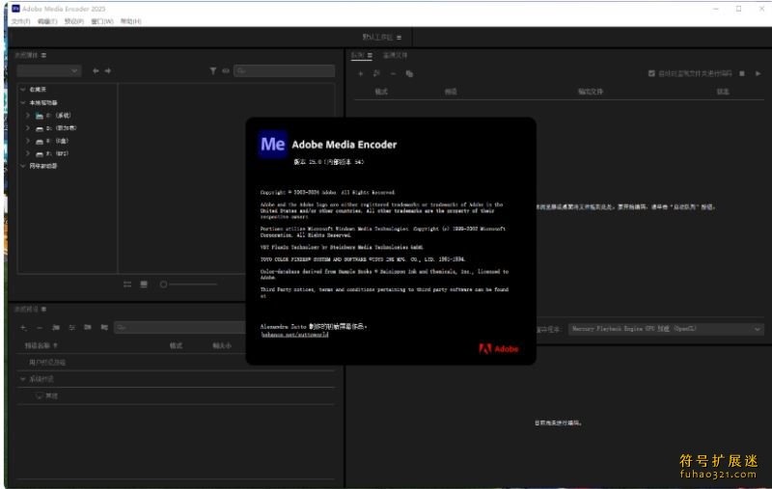The width and height of the screenshot is (772, 489).
Task: Select the F: drive icon in tree
Action: pyautogui.click(x=40, y=154)
